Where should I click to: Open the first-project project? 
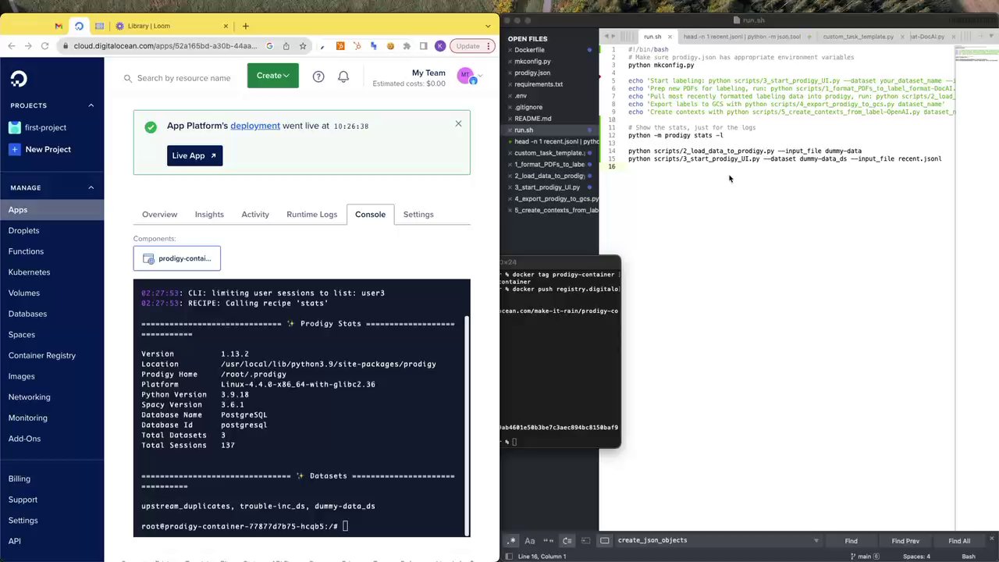[x=46, y=127]
